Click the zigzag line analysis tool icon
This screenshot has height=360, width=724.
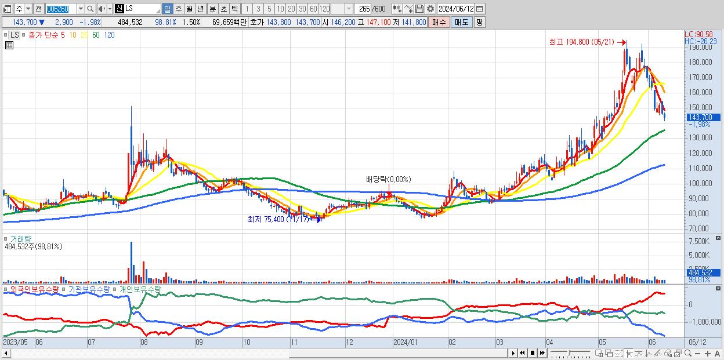coord(649,353)
